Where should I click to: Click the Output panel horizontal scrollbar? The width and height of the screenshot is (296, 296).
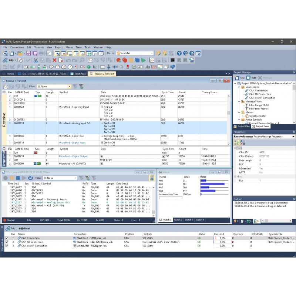point(277,221)
